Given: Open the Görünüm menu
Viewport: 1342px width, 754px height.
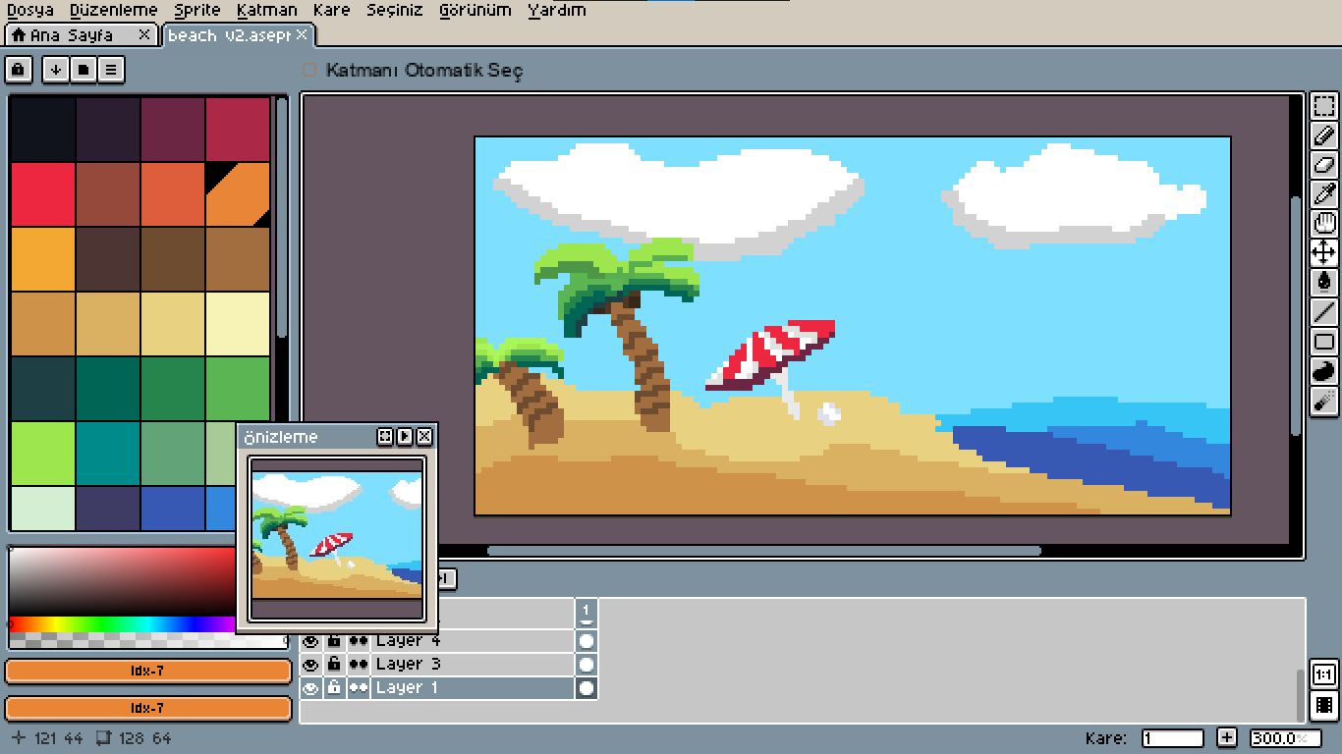Looking at the screenshot, I should click(x=475, y=10).
